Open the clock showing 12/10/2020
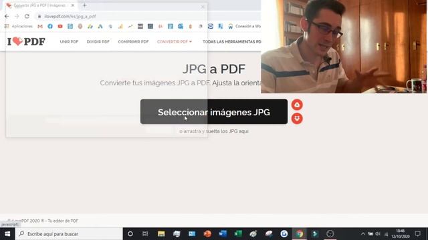This screenshot has height=240, width=428. pos(400,234)
